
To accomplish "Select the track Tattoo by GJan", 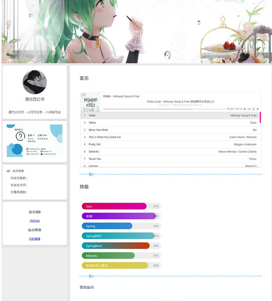I will click(170, 123).
